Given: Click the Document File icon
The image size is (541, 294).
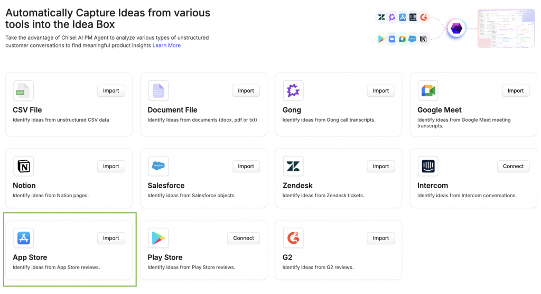Looking at the screenshot, I should tap(158, 91).
